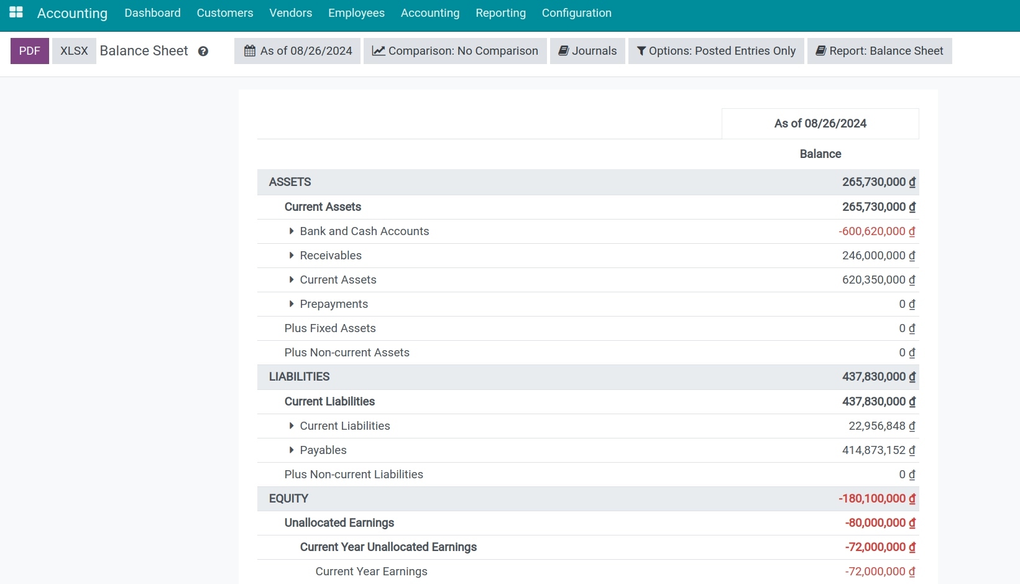Click Current Year Earnings row

588,572
